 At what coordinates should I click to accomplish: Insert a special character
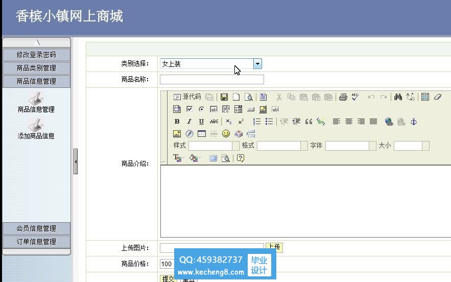(x=239, y=134)
